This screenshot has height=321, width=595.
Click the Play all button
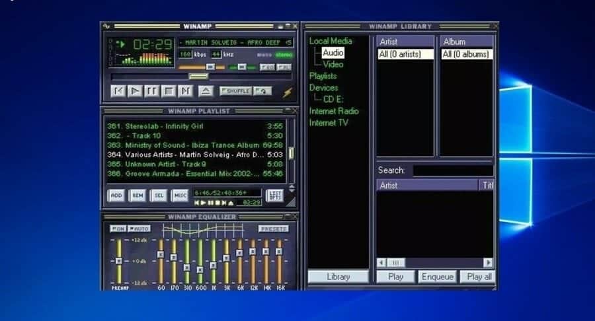(478, 277)
